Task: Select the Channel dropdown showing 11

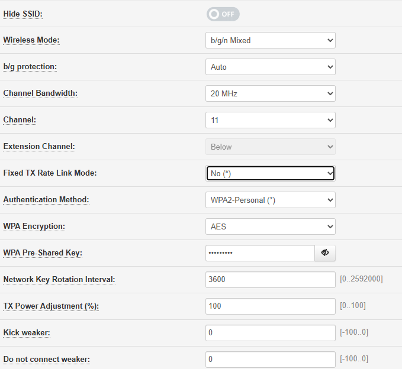Action: pos(270,120)
